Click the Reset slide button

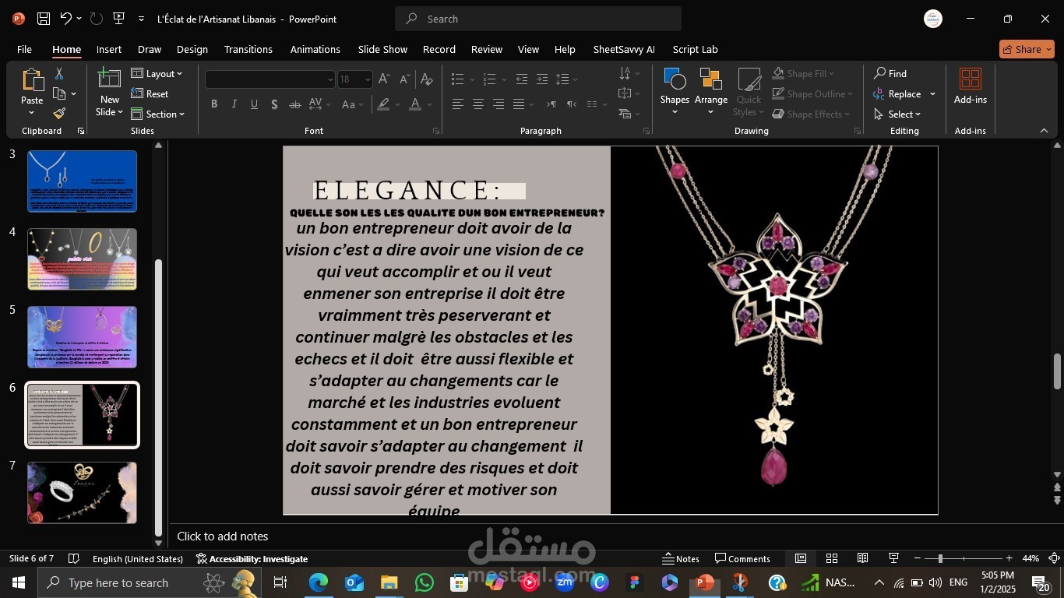150,94
